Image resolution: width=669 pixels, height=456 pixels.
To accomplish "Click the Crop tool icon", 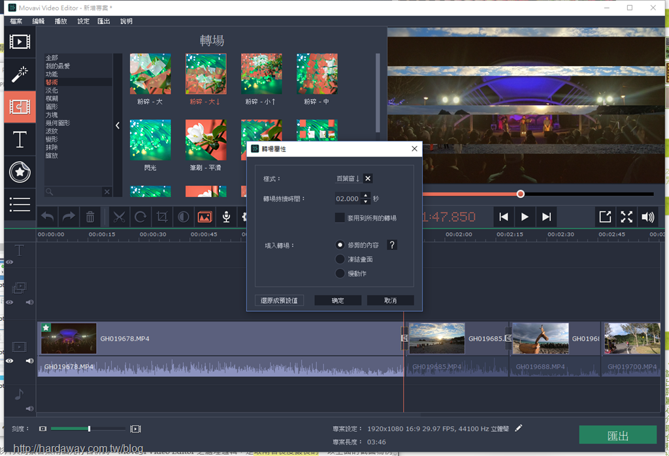I will point(162,217).
